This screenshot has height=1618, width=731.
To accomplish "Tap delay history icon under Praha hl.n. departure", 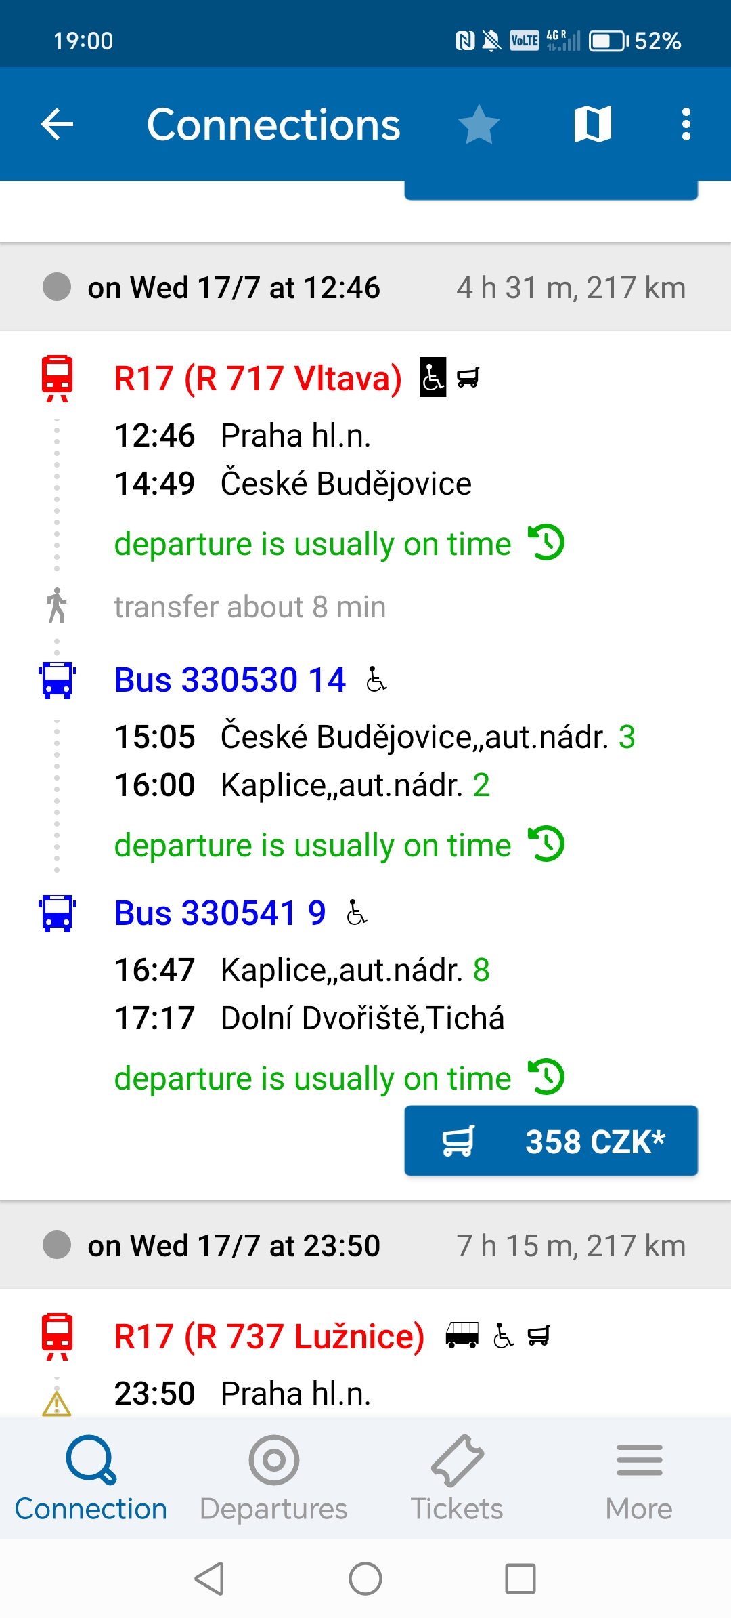I will (x=547, y=543).
